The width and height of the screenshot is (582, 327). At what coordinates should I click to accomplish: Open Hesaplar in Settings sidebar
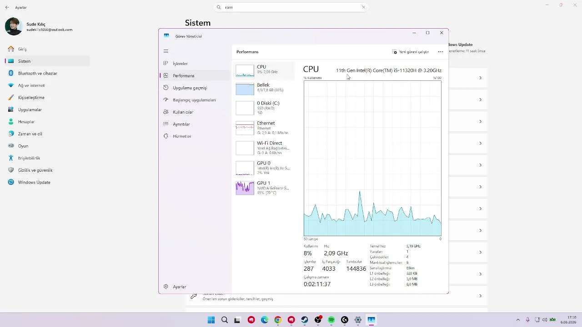tap(47, 122)
